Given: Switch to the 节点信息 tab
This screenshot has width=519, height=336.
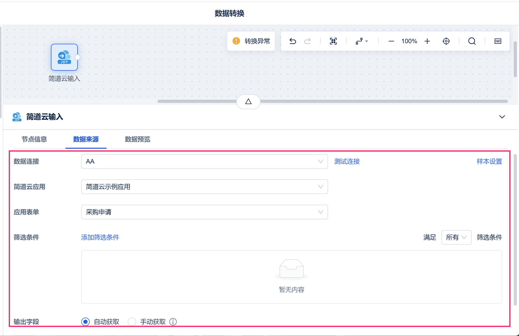Looking at the screenshot, I should click(x=34, y=139).
